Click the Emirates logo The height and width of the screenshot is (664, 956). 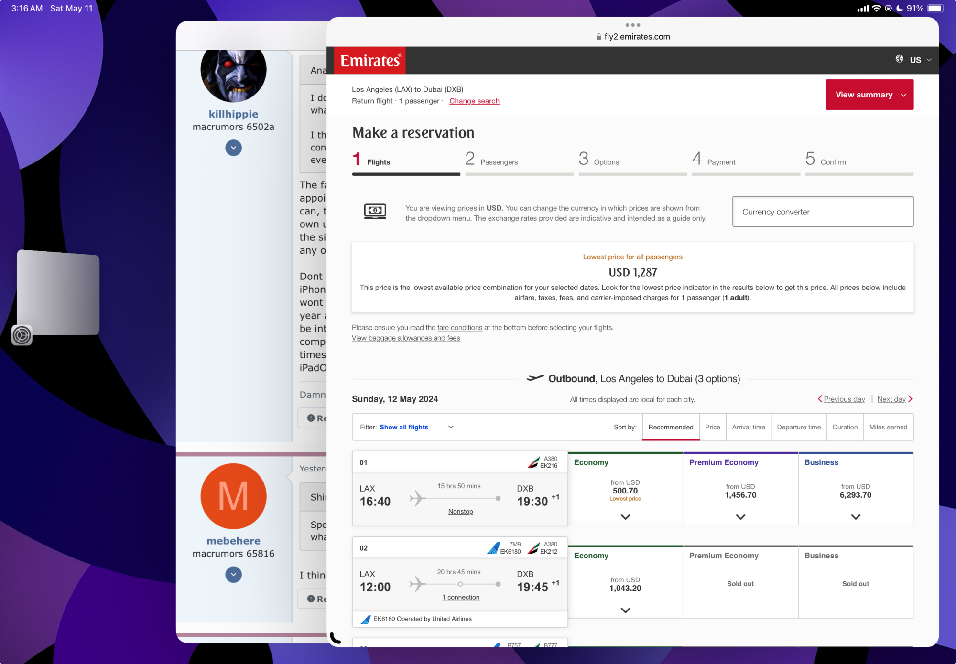(x=370, y=60)
